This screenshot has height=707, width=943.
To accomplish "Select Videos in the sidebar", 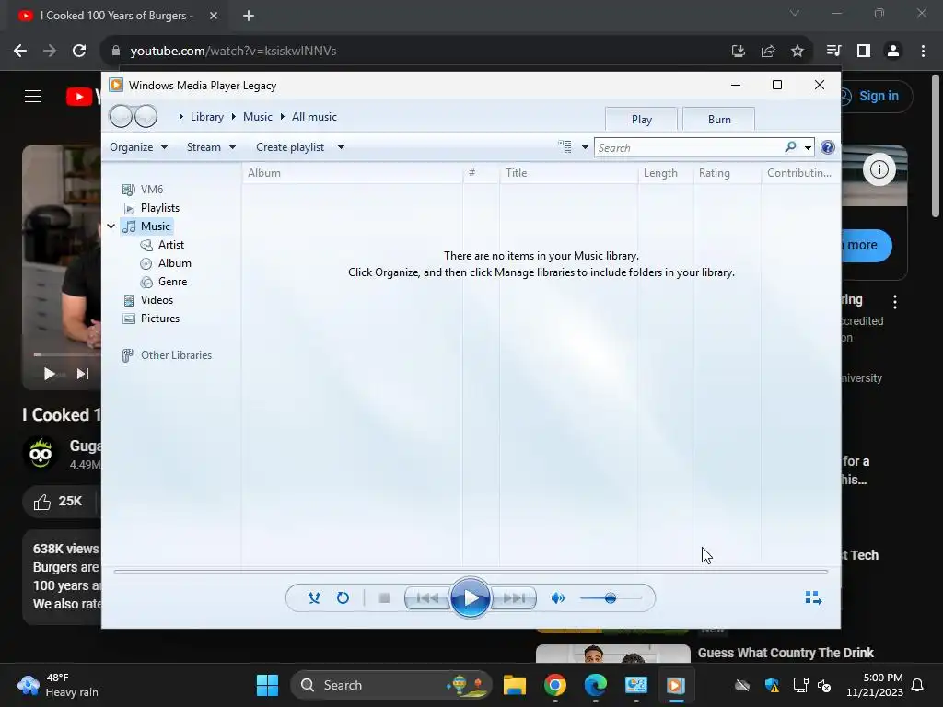I will (x=148, y=300).
